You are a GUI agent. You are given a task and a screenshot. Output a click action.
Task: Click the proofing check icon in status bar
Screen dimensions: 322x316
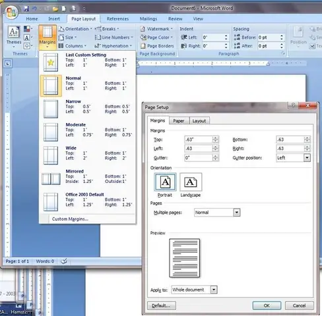(x=64, y=261)
